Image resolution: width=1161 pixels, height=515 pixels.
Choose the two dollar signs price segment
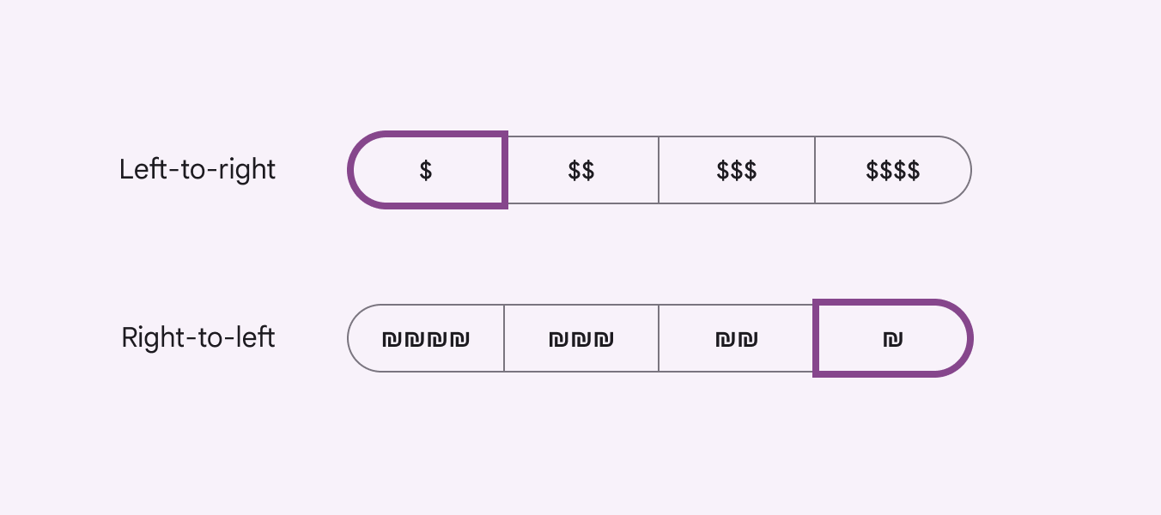(581, 170)
